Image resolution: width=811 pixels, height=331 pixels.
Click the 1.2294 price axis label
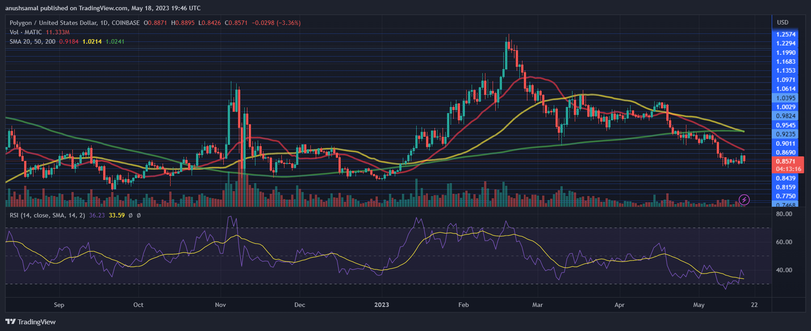pyautogui.click(x=786, y=43)
